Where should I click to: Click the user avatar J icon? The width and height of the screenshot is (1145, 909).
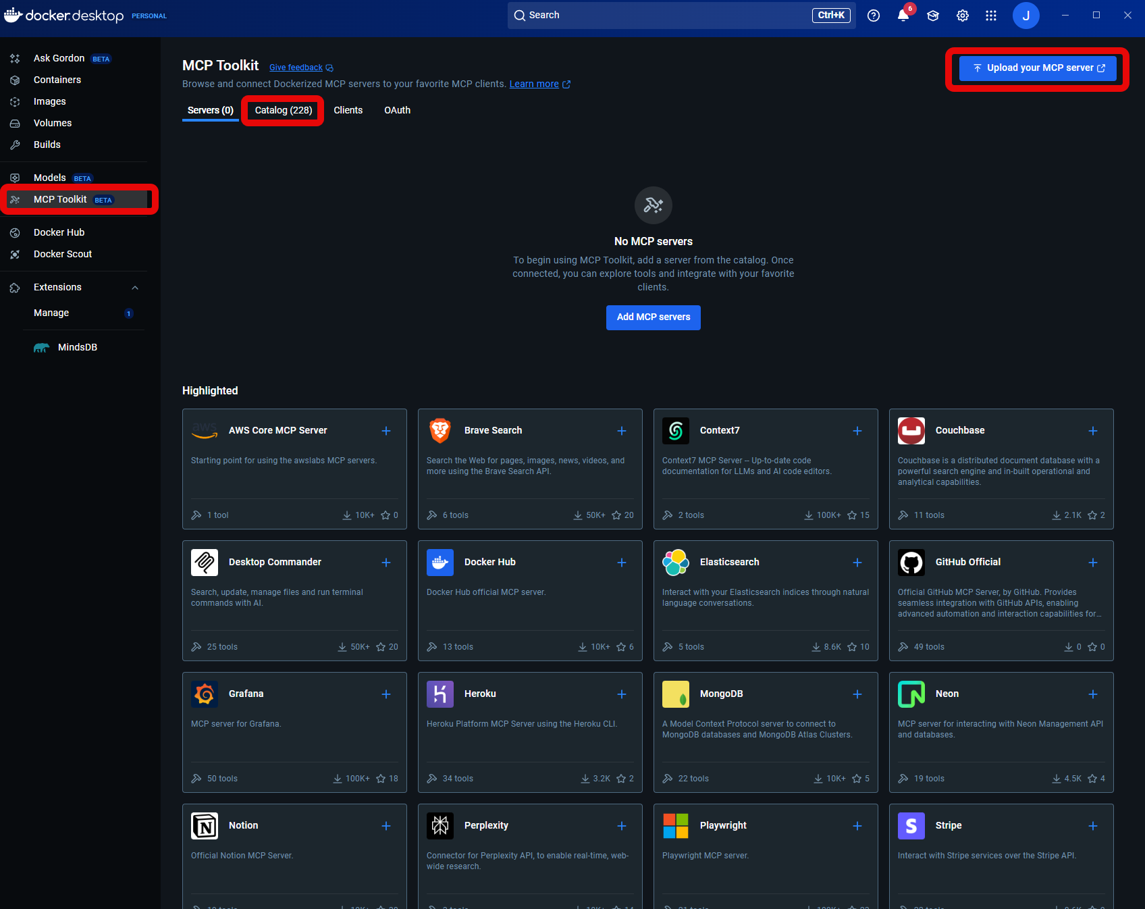1026,16
